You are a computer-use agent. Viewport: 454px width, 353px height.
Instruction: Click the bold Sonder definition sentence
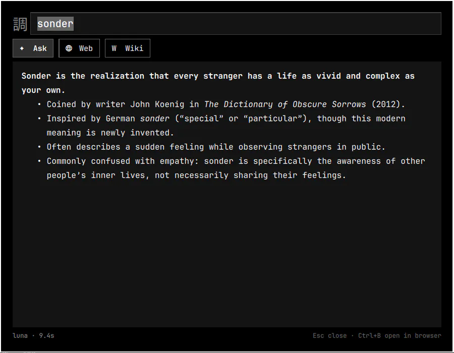coord(218,83)
